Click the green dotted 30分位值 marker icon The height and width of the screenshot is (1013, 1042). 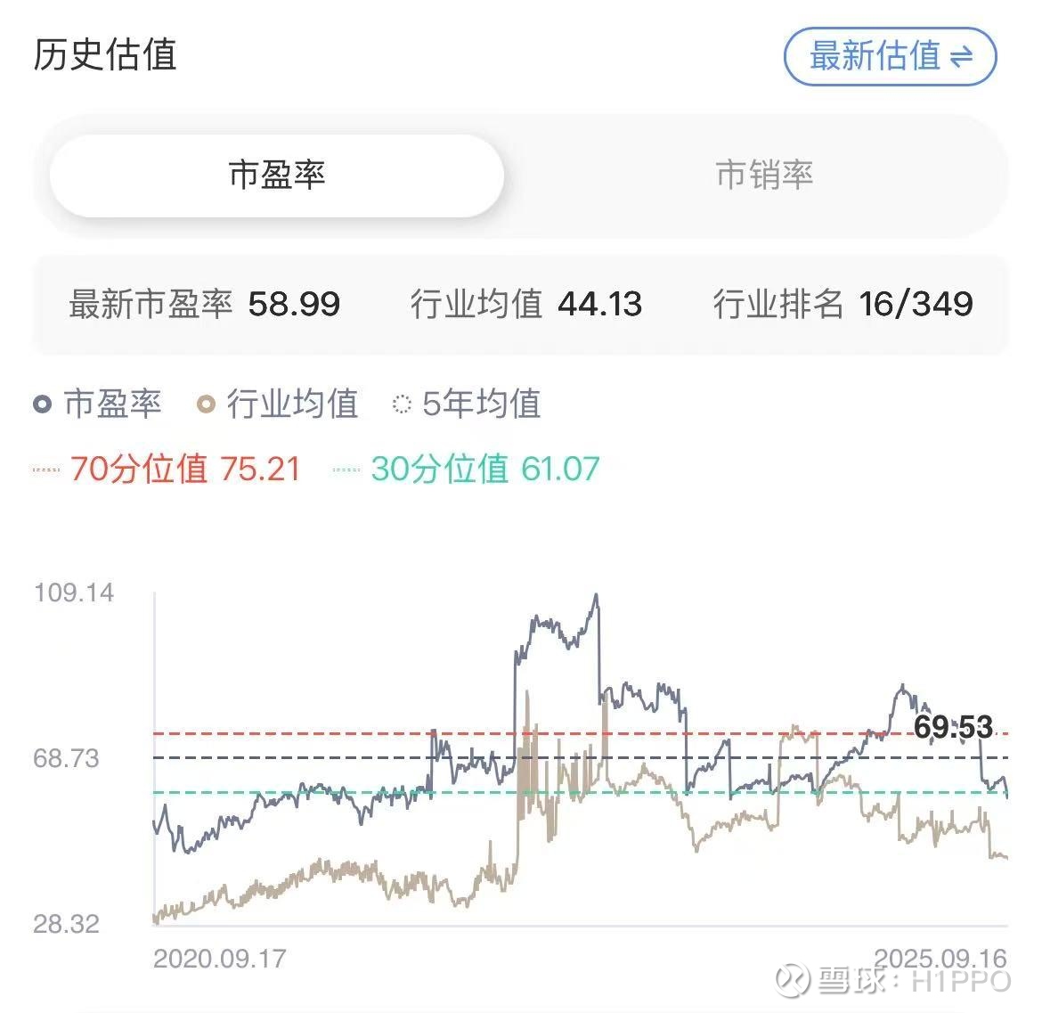pos(346,470)
